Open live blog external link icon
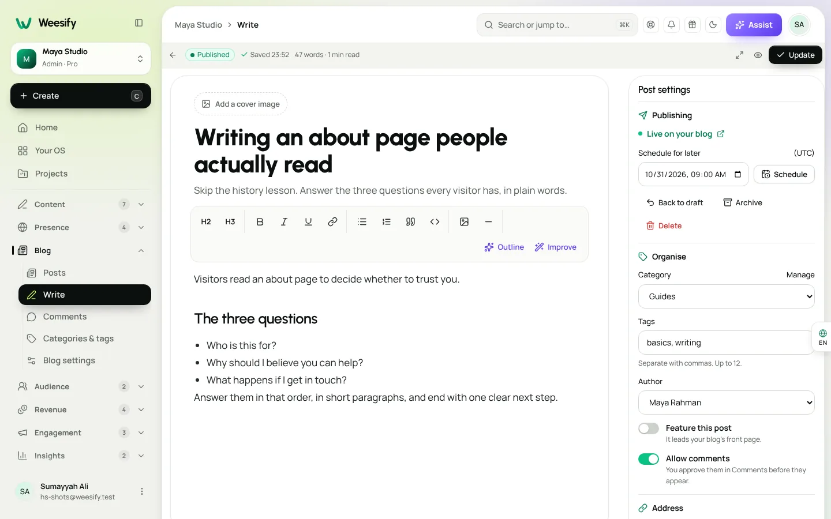Image resolution: width=831 pixels, height=519 pixels. [721, 134]
